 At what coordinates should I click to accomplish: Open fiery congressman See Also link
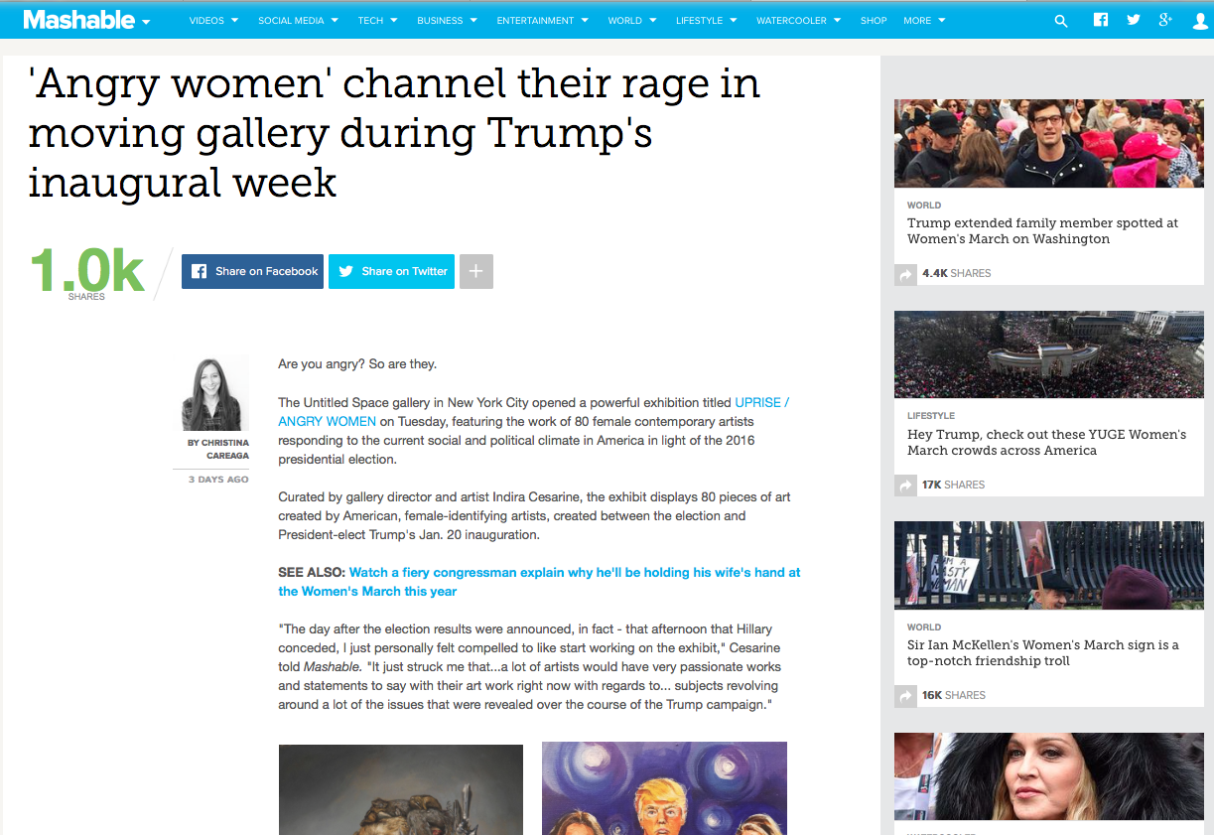click(539, 582)
